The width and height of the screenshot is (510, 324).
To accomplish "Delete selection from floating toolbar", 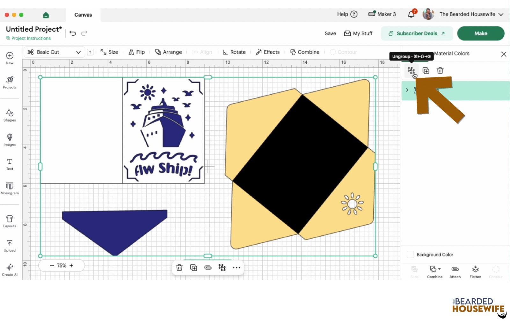I will [179, 268].
